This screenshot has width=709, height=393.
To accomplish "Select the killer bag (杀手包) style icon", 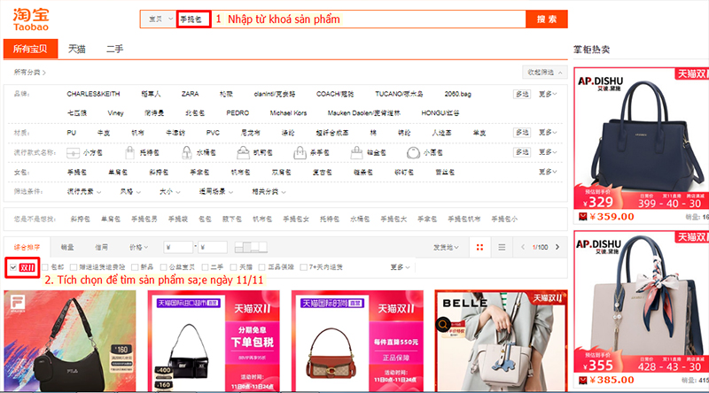I will point(300,152).
